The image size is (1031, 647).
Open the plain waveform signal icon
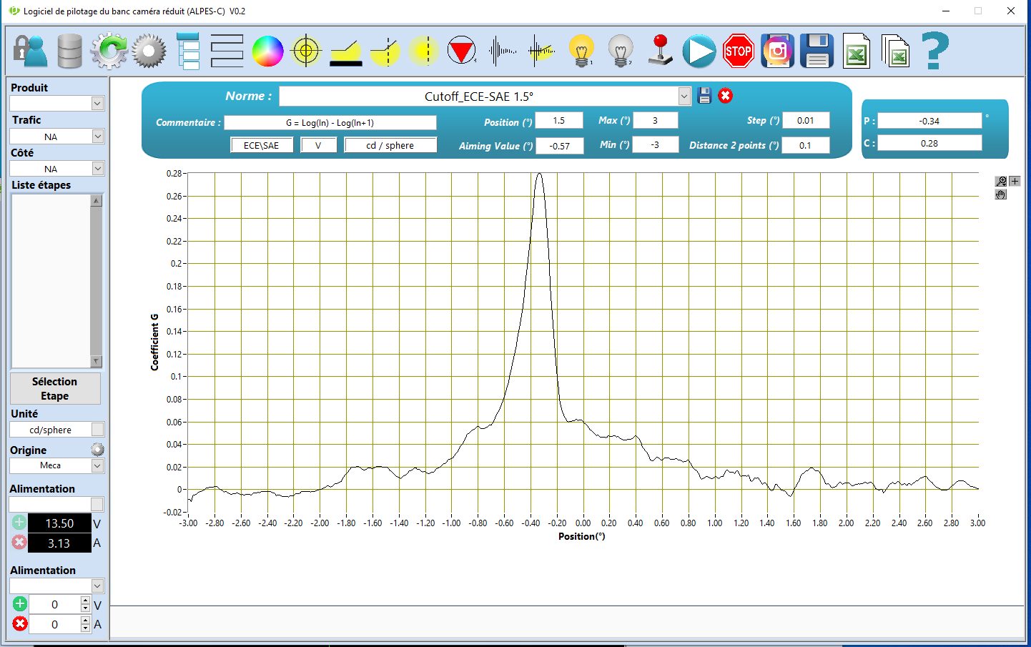(503, 51)
